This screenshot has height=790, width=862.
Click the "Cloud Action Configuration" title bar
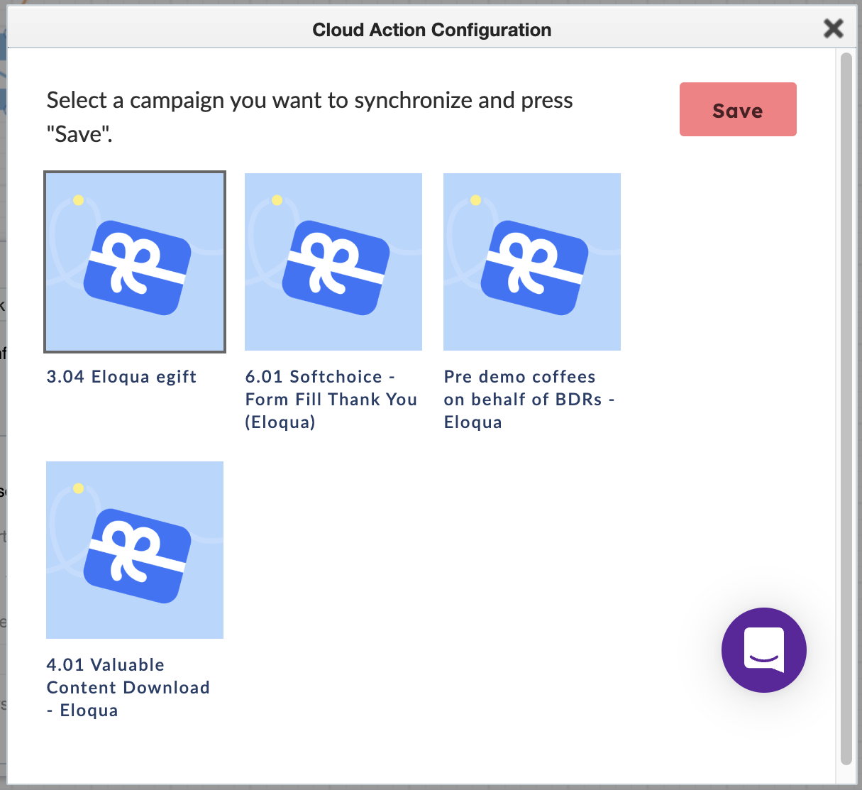431,30
